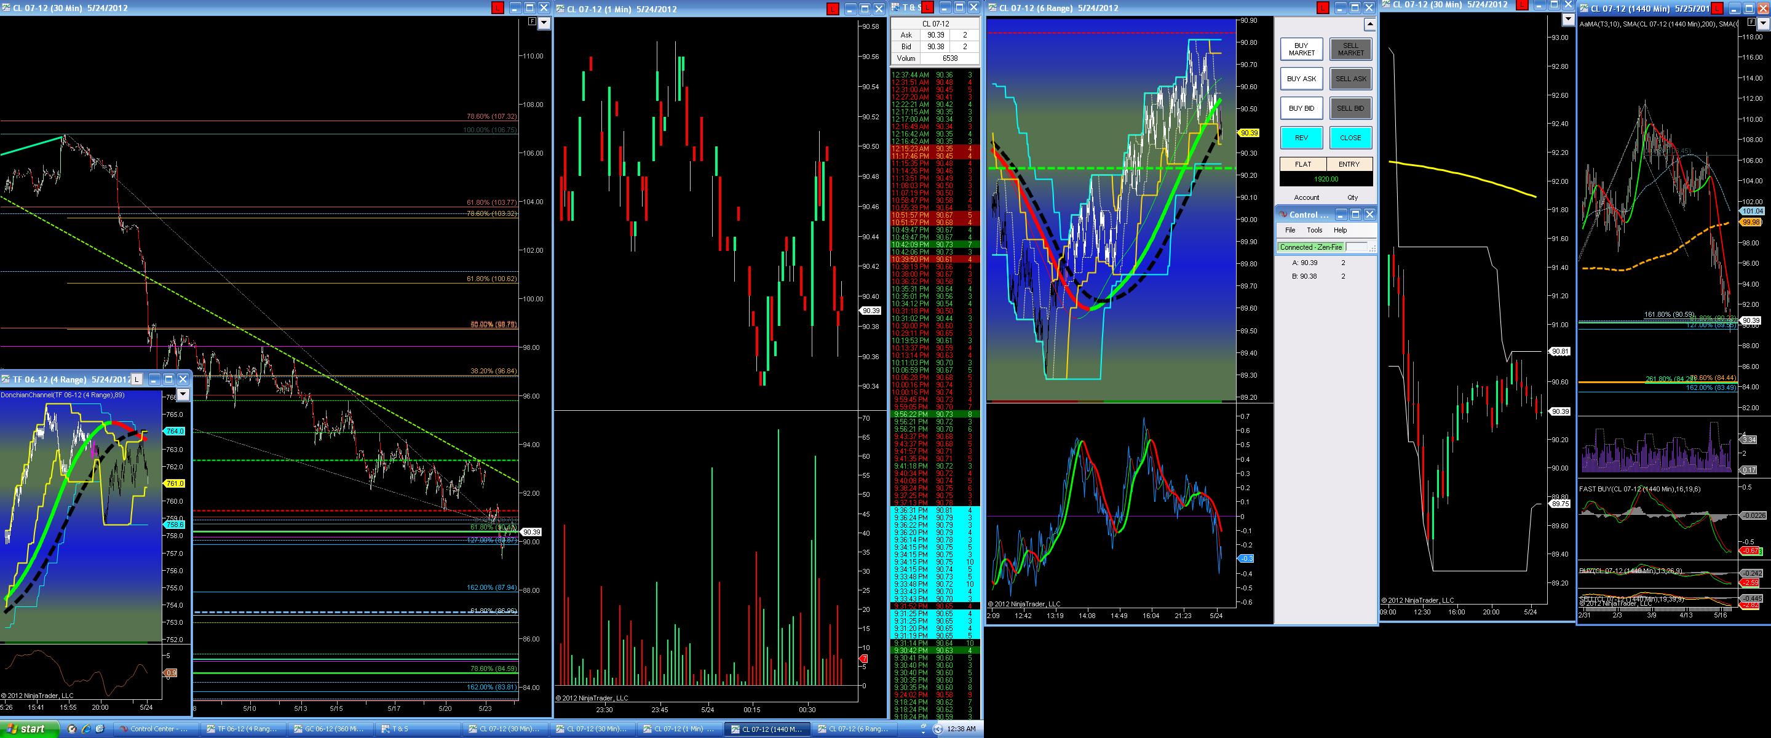Click the Control Center window logo icon

click(1283, 215)
